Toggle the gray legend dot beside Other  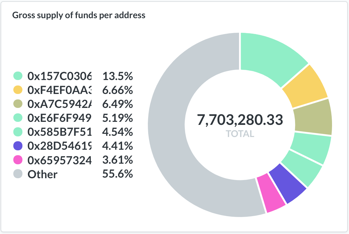[x=18, y=174]
